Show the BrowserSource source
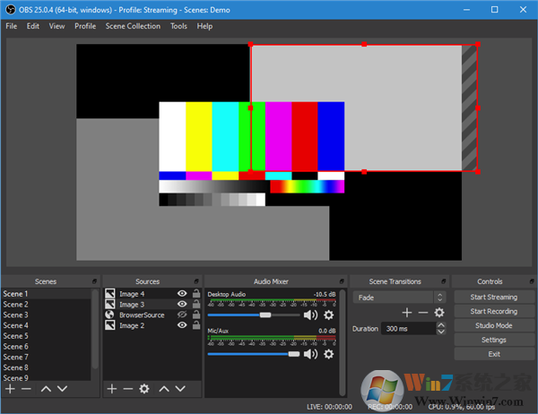Image resolution: width=538 pixels, height=414 pixels. click(182, 315)
